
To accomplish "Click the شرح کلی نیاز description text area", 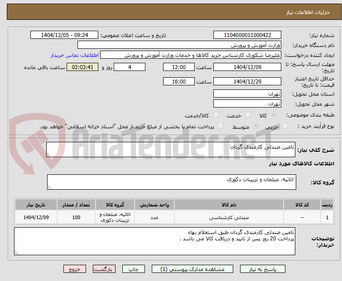I will pyautogui.click(x=171, y=150).
